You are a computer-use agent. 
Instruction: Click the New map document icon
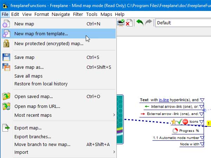click(x=6, y=24)
